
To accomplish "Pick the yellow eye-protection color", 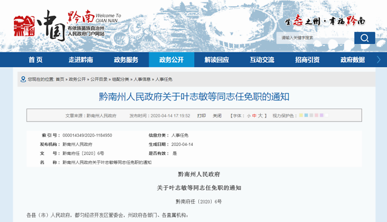I will tap(301, 115).
